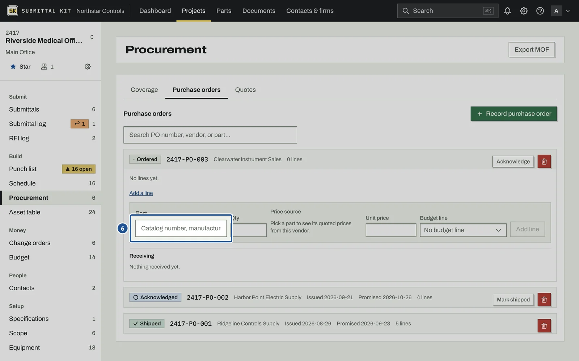Open Contacts & firms
Image resolution: width=579 pixels, height=361 pixels.
point(310,11)
